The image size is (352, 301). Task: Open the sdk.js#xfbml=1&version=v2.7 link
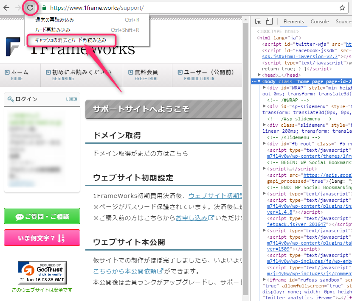pyautogui.click(x=300, y=56)
